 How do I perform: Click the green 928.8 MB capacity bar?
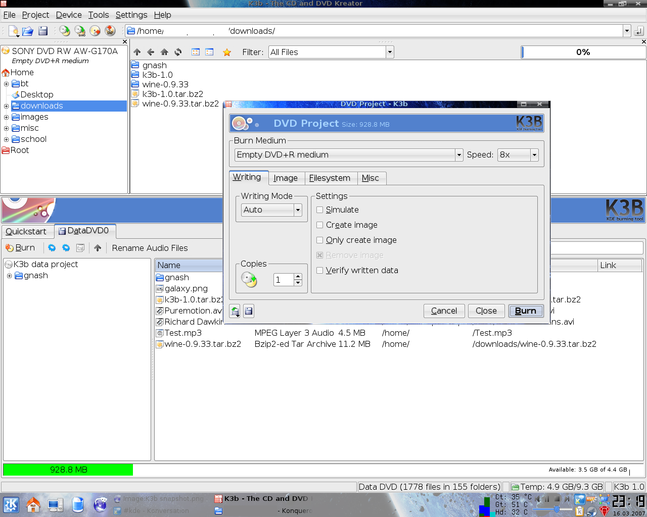68,470
